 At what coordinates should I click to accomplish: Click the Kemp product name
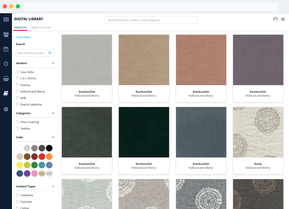(x=258, y=164)
